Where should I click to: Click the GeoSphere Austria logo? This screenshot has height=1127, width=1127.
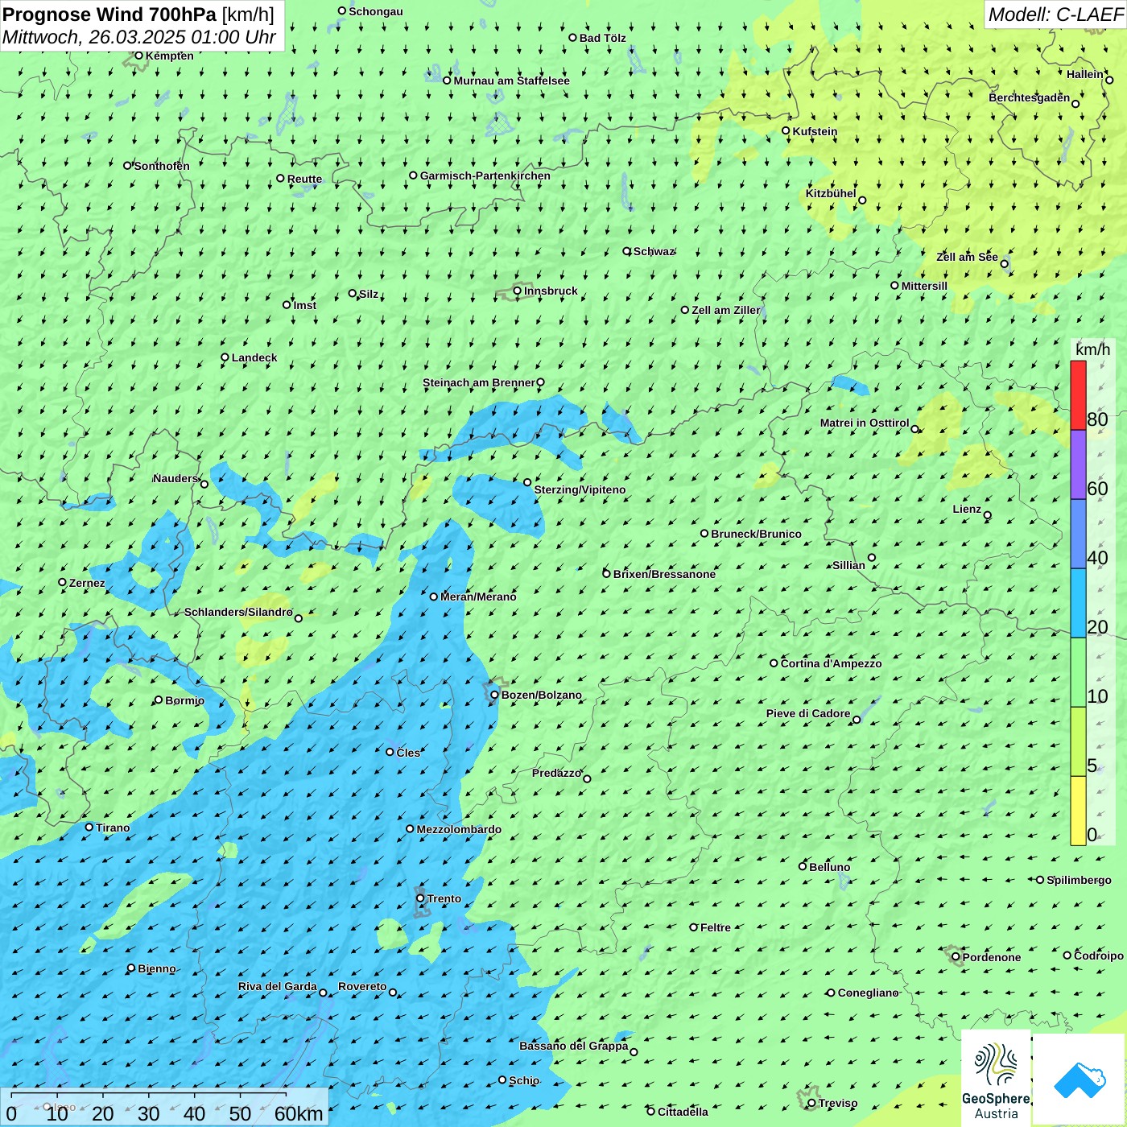click(x=996, y=1079)
